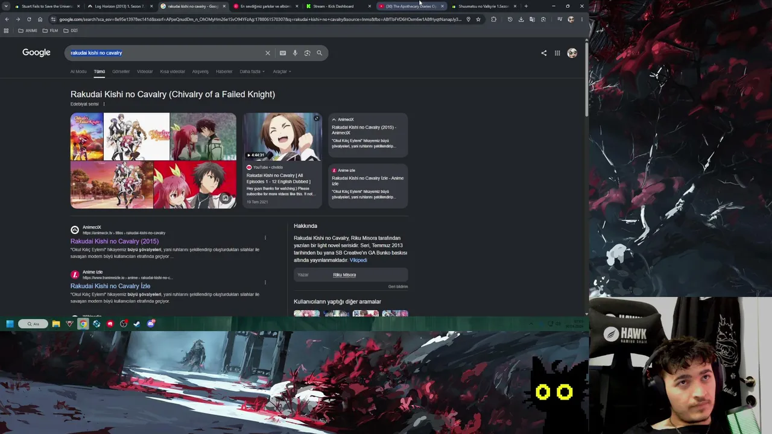Expand the Daha fazla dropdown
This screenshot has height=434, width=772.
pyautogui.click(x=252, y=72)
